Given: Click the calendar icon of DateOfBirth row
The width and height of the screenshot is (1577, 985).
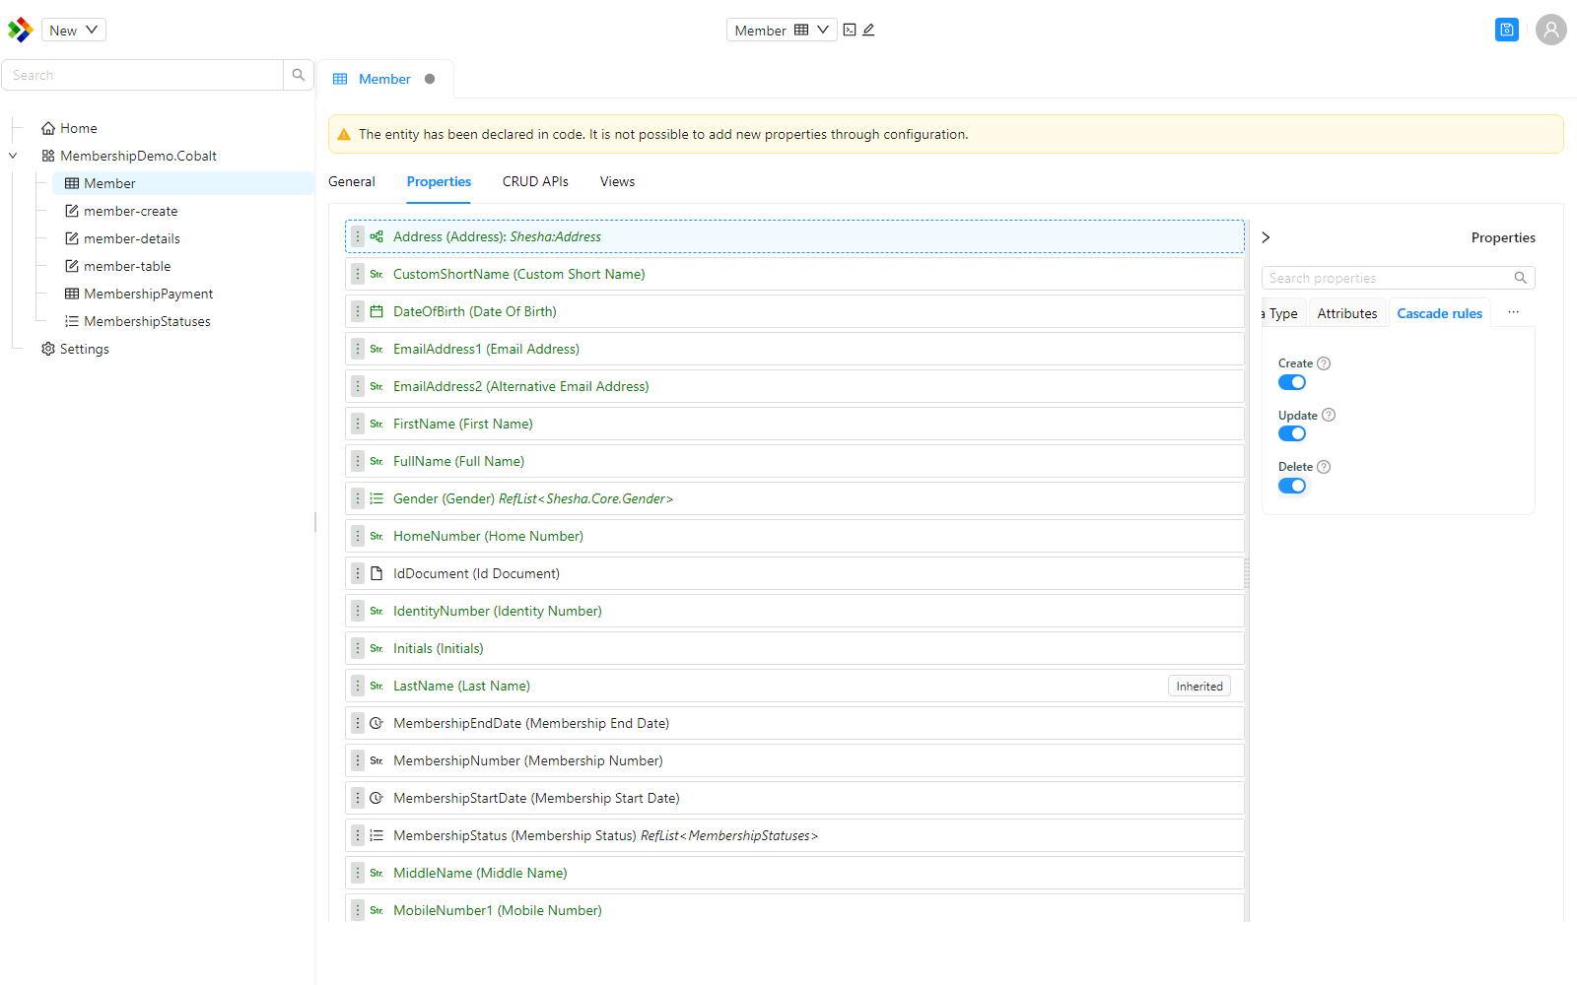Looking at the screenshot, I should point(377,311).
